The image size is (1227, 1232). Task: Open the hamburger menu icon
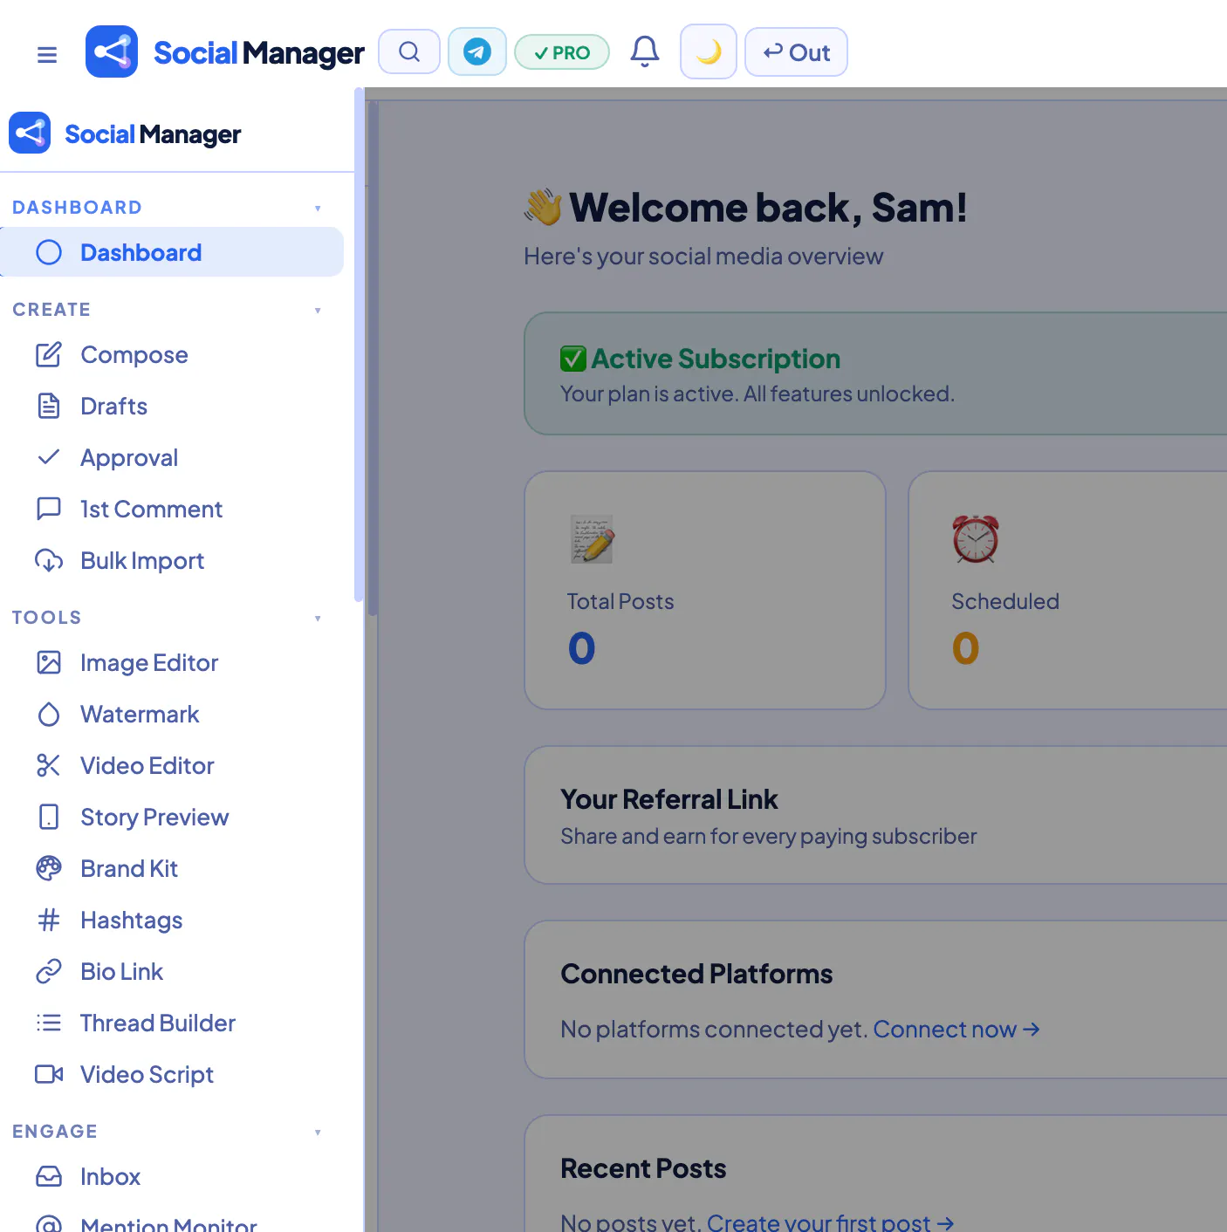(47, 55)
